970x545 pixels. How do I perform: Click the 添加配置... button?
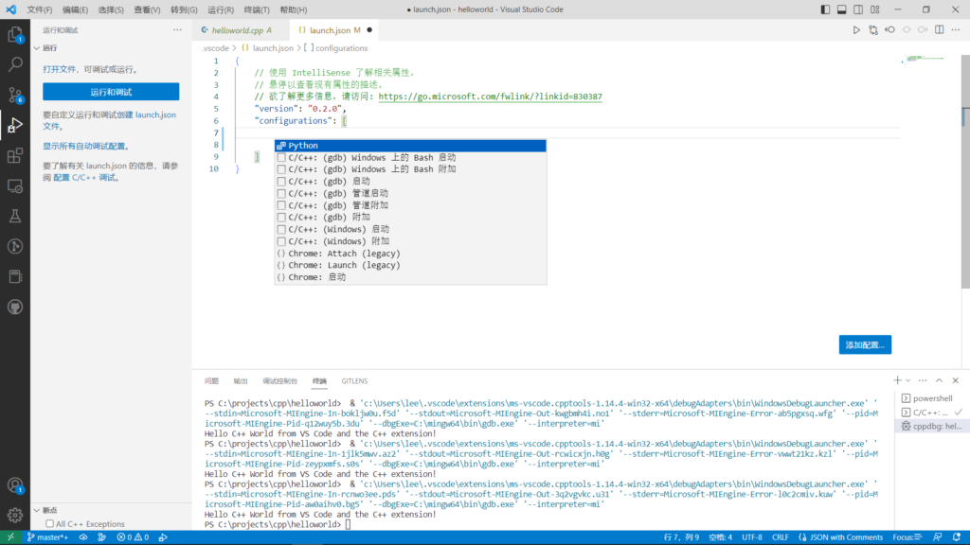click(865, 345)
